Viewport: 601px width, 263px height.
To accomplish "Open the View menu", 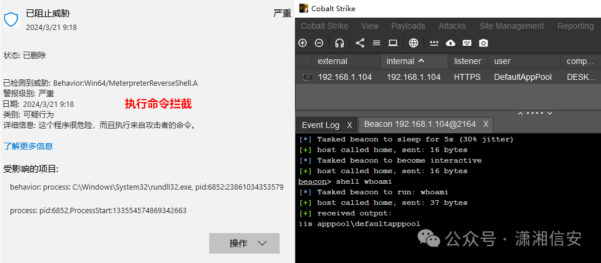I will tap(370, 26).
